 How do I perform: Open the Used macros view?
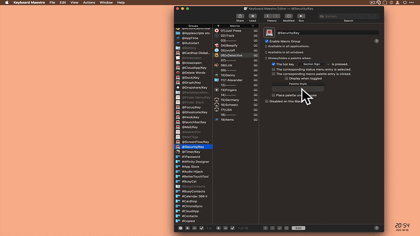point(253,16)
